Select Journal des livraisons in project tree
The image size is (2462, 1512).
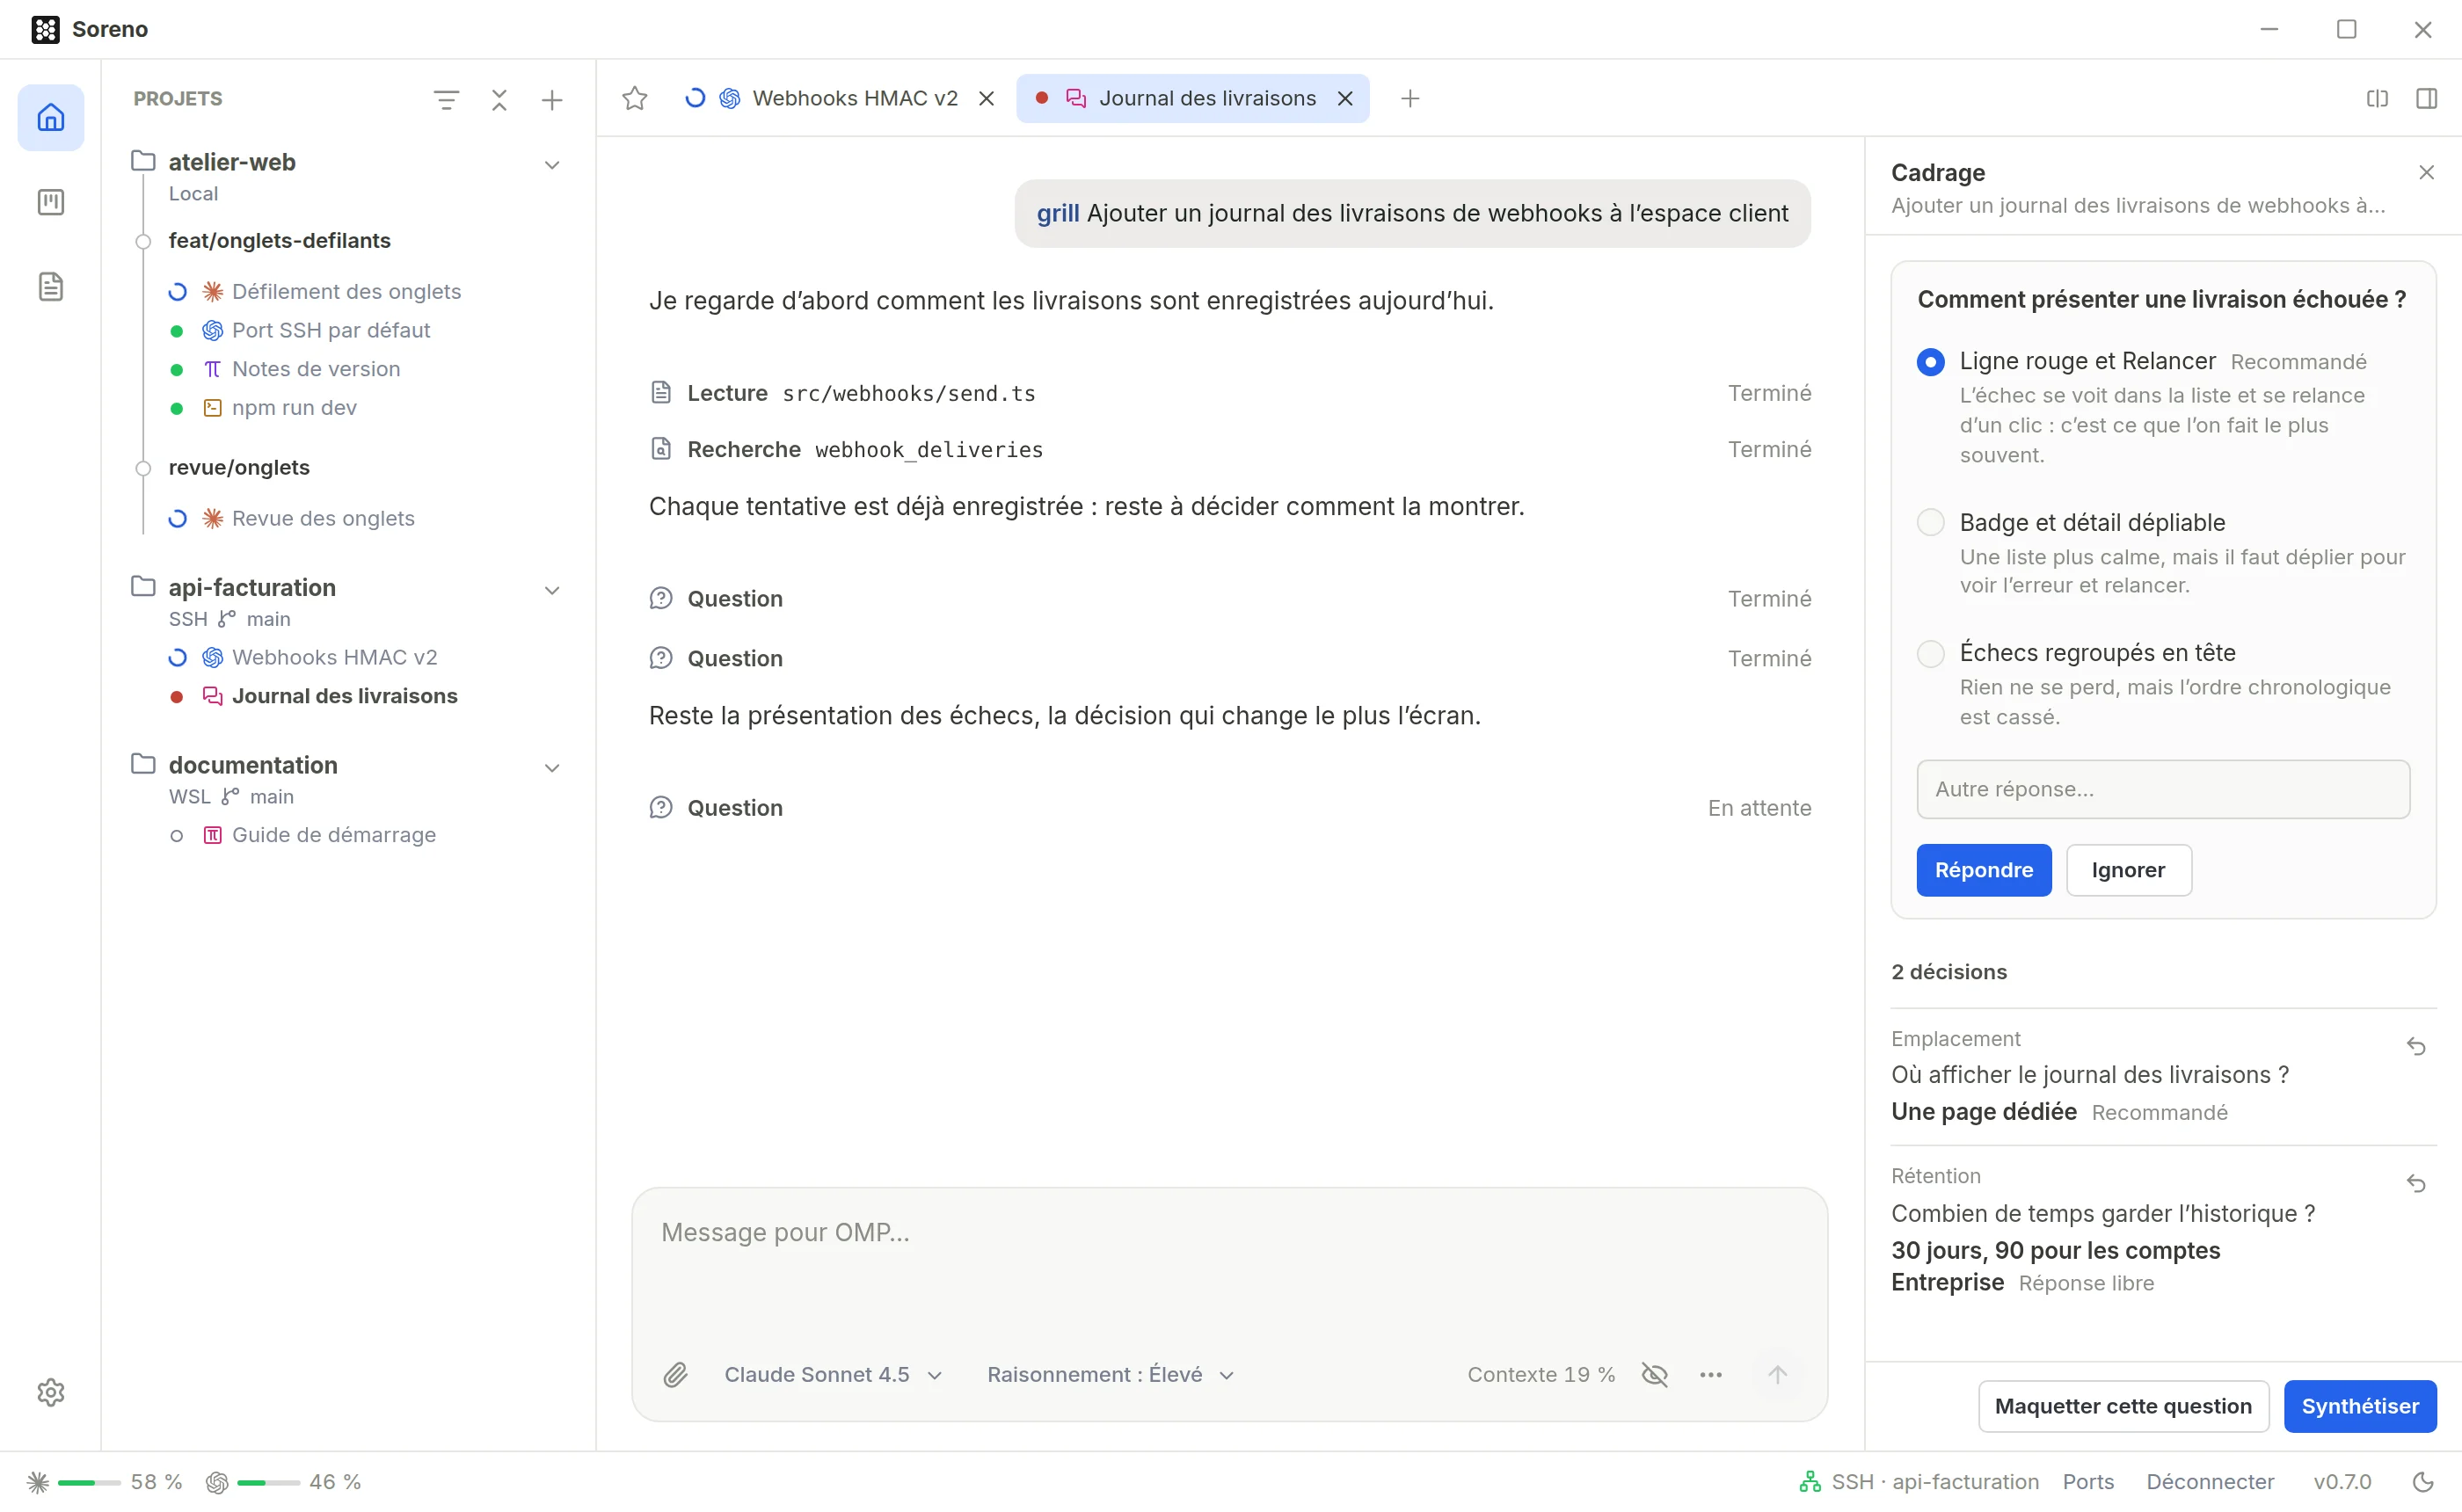pos(344,696)
